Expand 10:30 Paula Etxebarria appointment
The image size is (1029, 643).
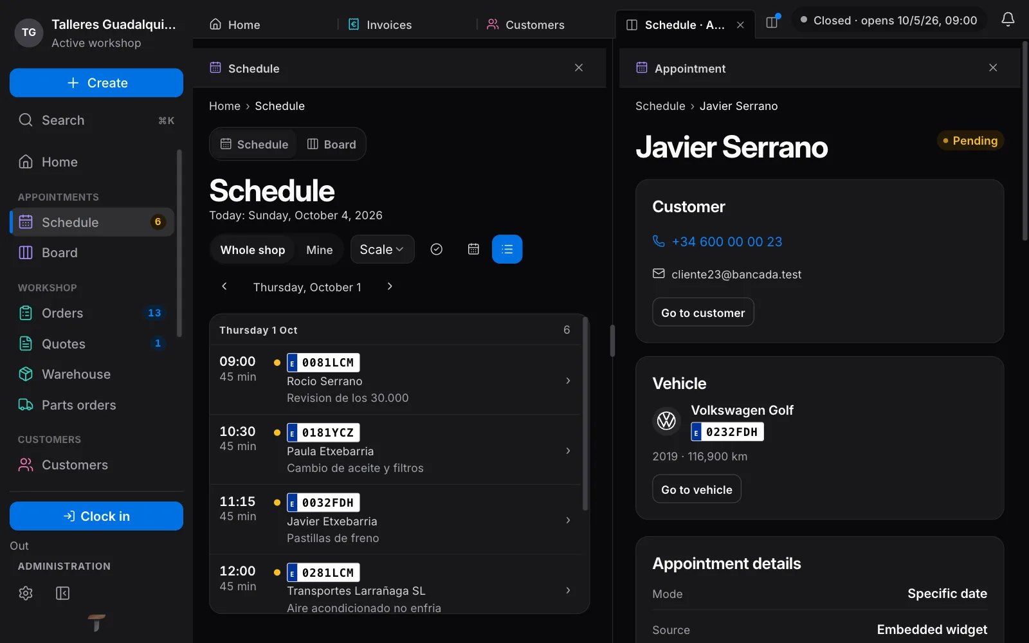click(396, 450)
